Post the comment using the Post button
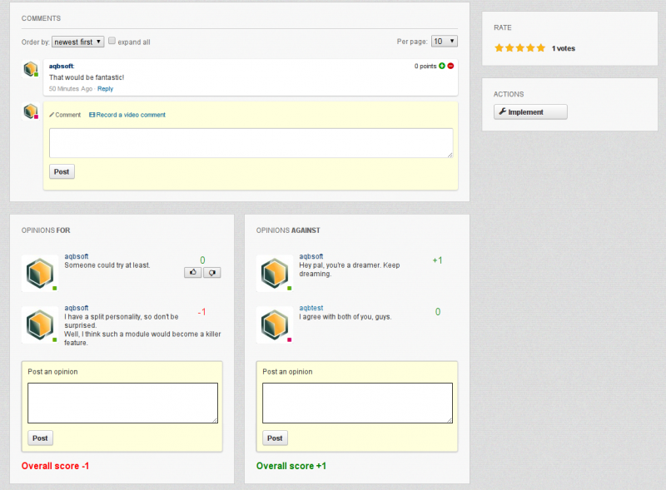 [62, 171]
